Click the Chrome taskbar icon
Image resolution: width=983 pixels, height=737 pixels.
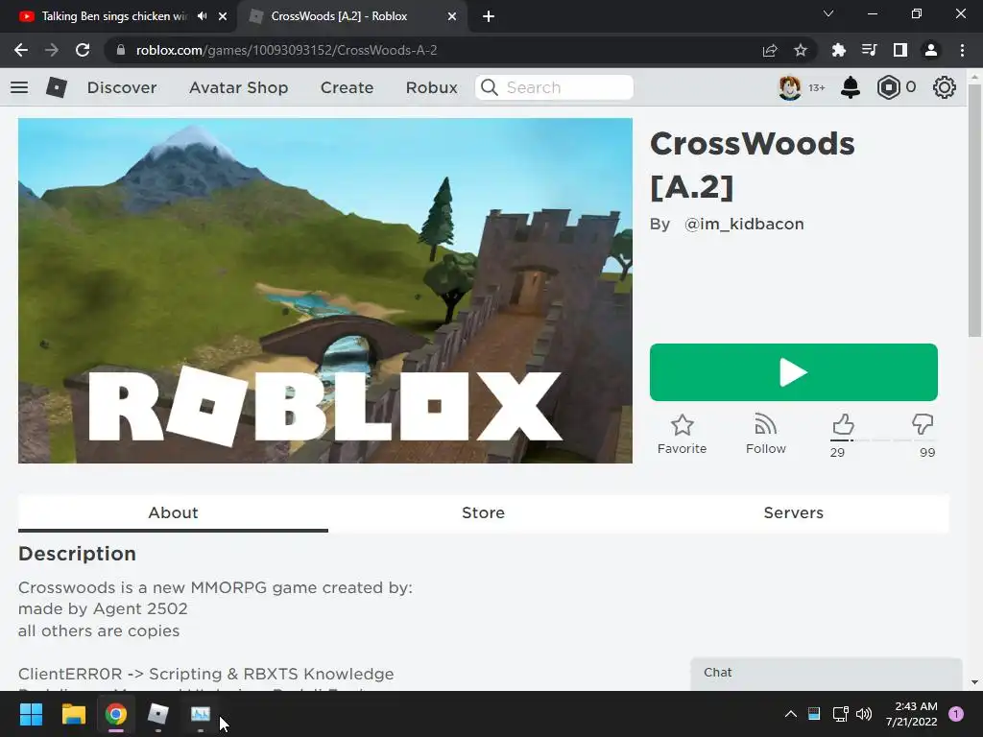coord(116,714)
